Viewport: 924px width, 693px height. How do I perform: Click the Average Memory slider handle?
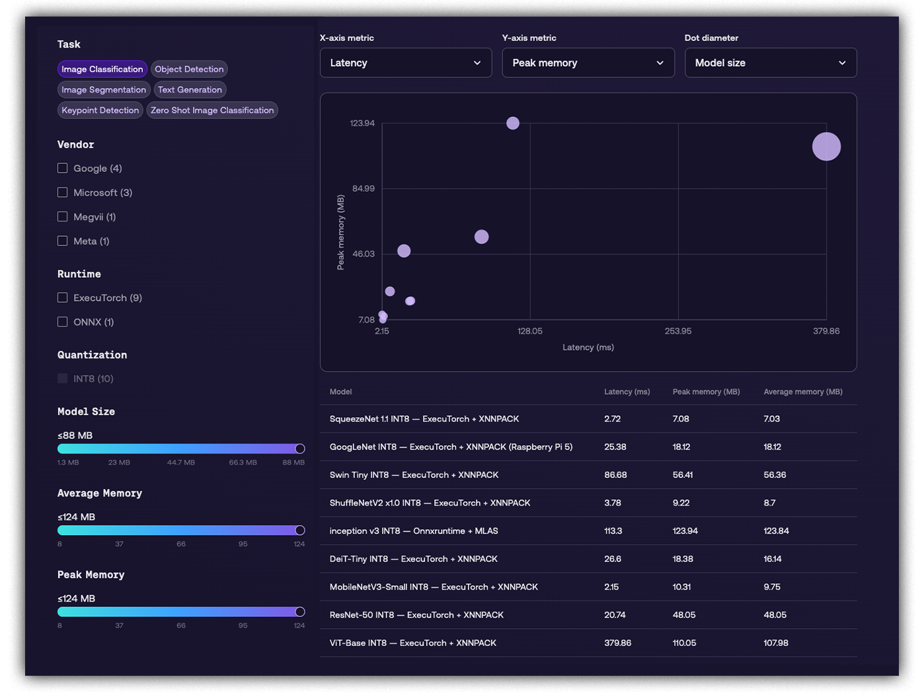tap(300, 530)
